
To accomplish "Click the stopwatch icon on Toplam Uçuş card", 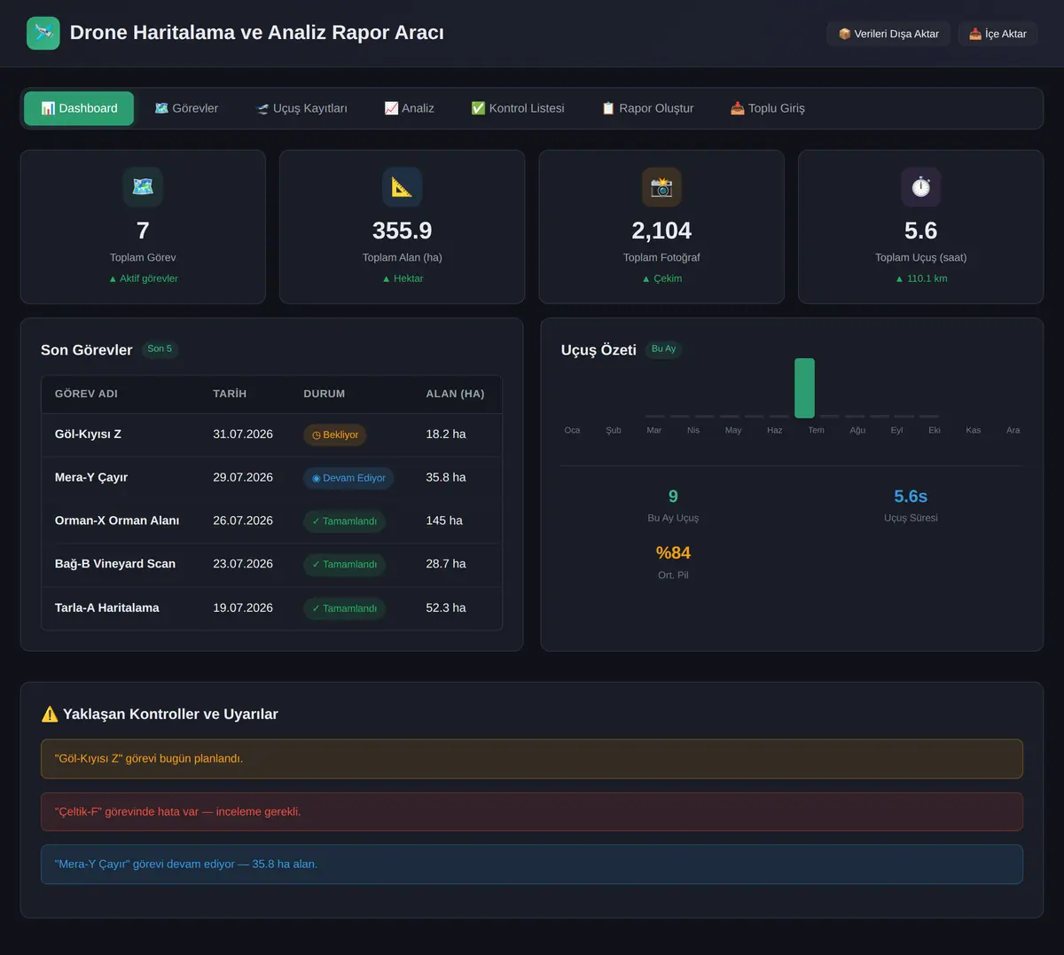I will [920, 187].
